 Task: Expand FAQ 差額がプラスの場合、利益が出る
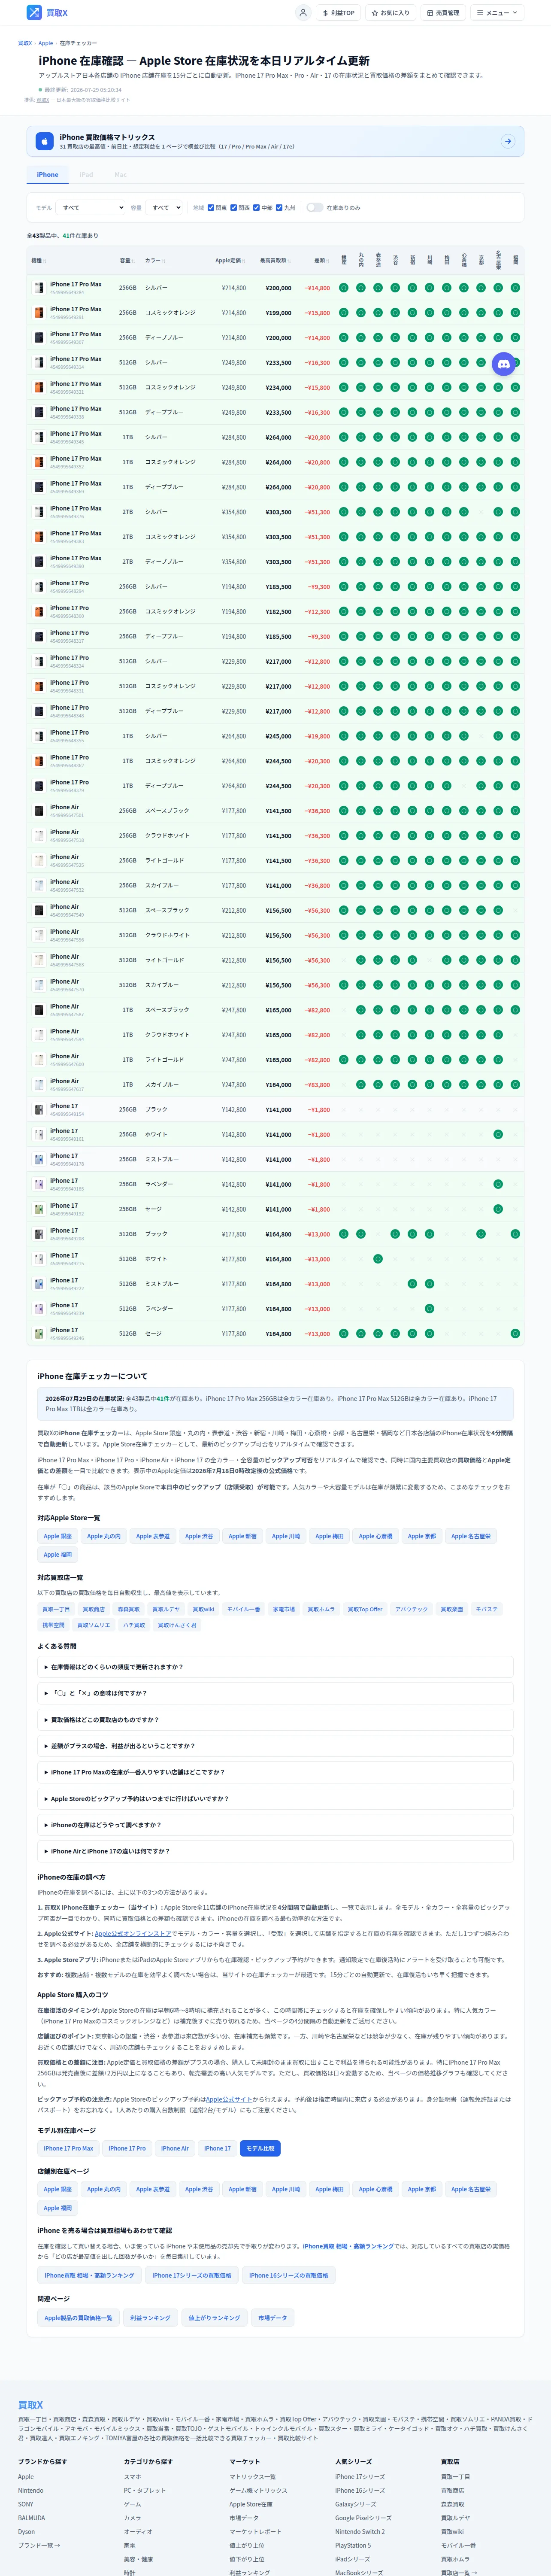[x=275, y=1746]
